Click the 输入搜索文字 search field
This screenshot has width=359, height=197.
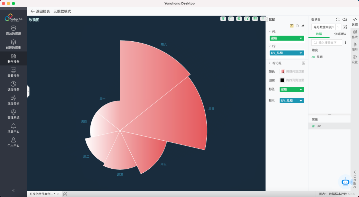tap(327, 42)
